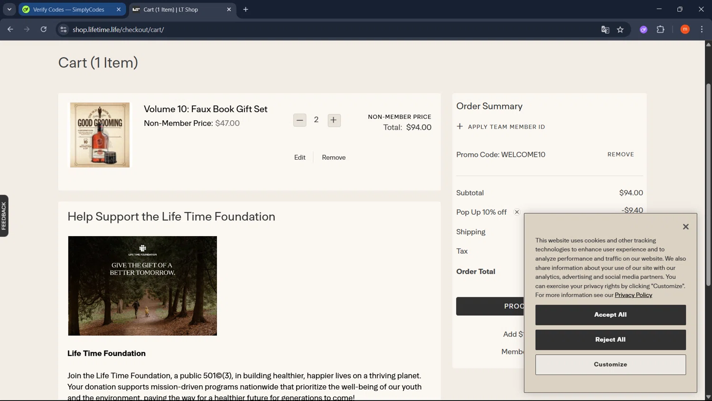This screenshot has height=401, width=712.
Task: Click the scrollbar down arrow
Action: pyautogui.click(x=708, y=397)
